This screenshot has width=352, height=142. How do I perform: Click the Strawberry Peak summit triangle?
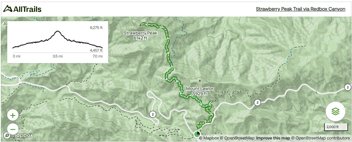point(140,25)
